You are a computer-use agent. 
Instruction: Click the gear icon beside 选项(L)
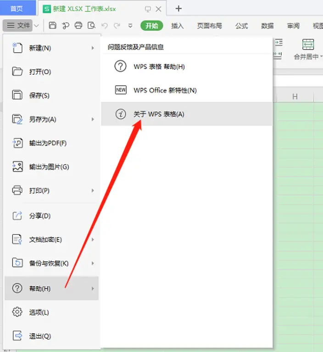17,312
